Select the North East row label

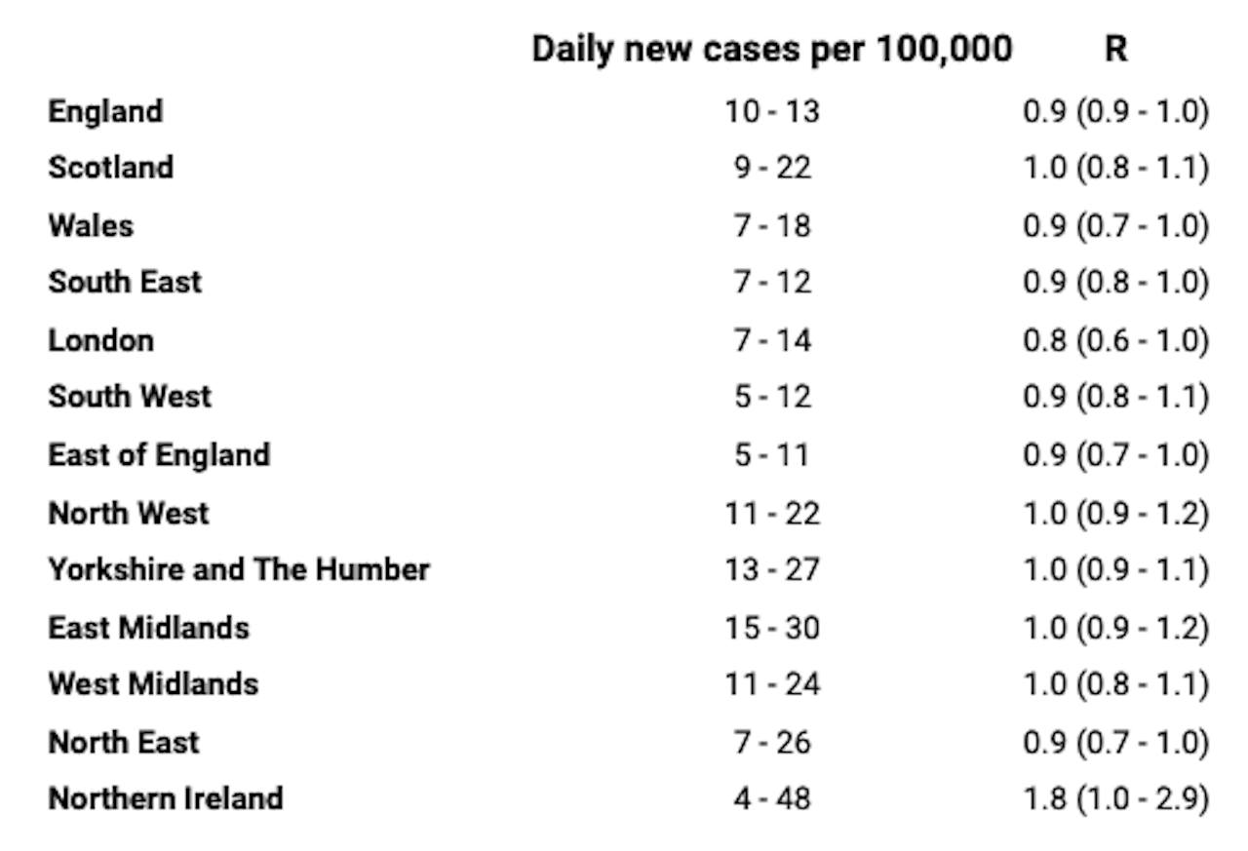124,742
